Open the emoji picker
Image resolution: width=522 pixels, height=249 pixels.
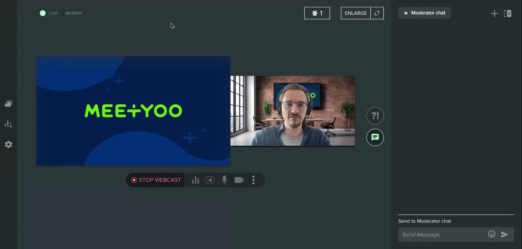pos(491,234)
